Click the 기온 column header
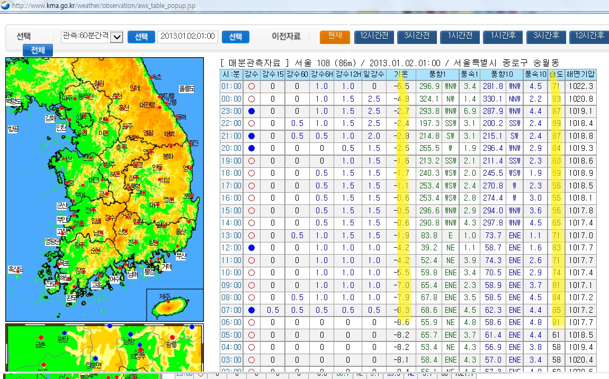This screenshot has height=379, width=609. point(401,74)
